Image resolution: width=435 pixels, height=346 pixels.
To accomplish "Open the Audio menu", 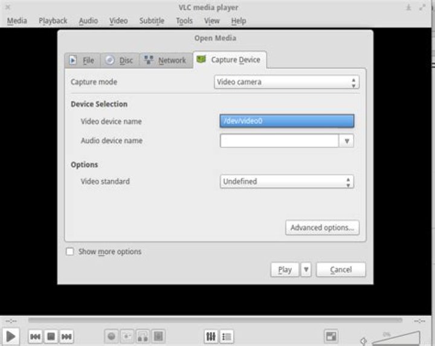I will click(88, 21).
